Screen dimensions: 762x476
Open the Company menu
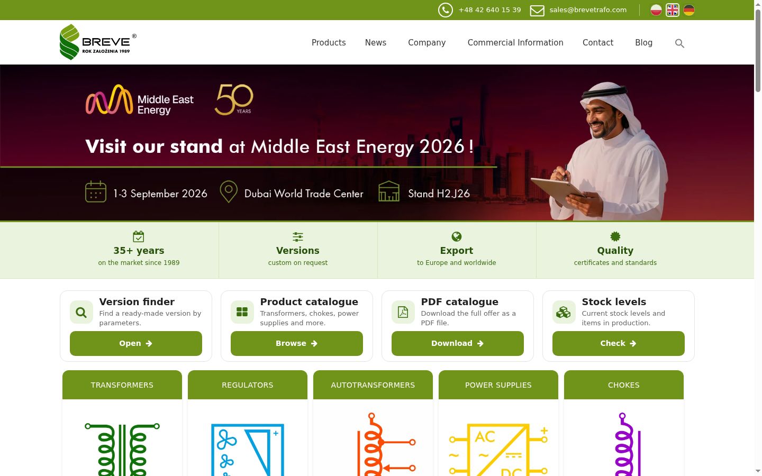coord(427,43)
